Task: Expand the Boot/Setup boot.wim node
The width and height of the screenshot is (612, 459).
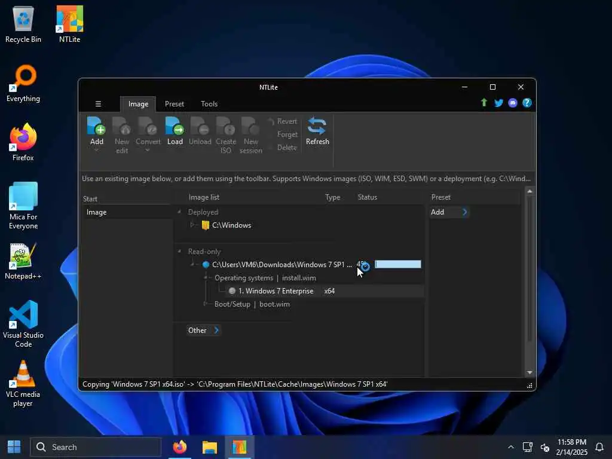Action: coord(206,304)
